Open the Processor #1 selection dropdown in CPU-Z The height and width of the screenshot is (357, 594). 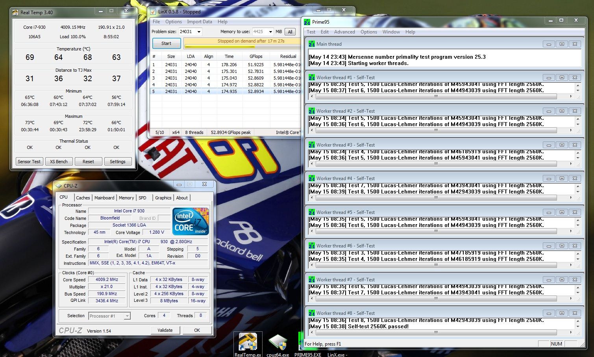(127, 316)
